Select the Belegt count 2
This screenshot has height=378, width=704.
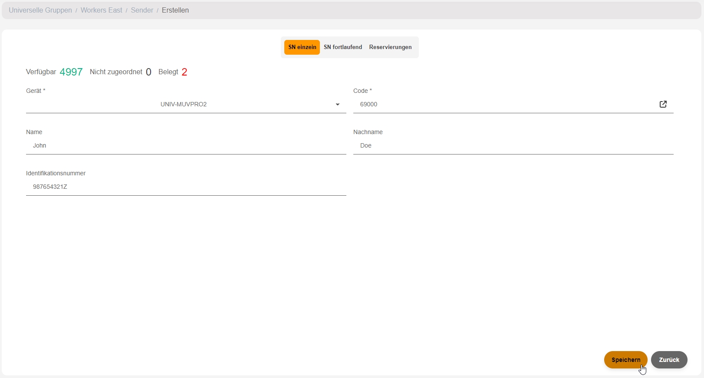[184, 72]
